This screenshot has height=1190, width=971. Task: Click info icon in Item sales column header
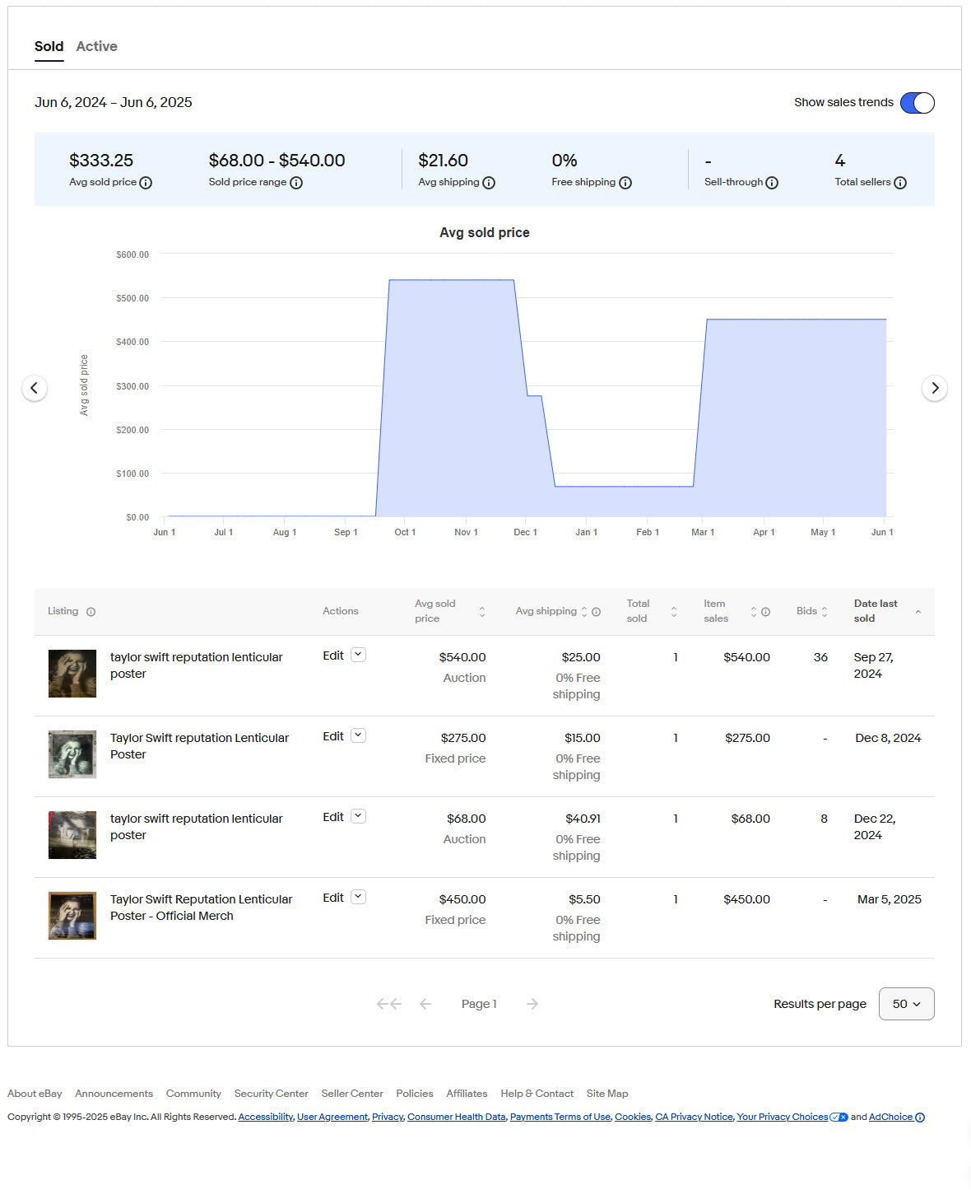(765, 612)
